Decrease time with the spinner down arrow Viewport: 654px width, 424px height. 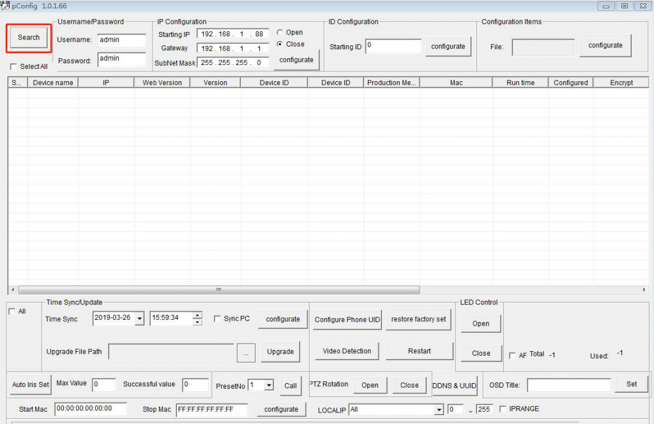coord(198,322)
